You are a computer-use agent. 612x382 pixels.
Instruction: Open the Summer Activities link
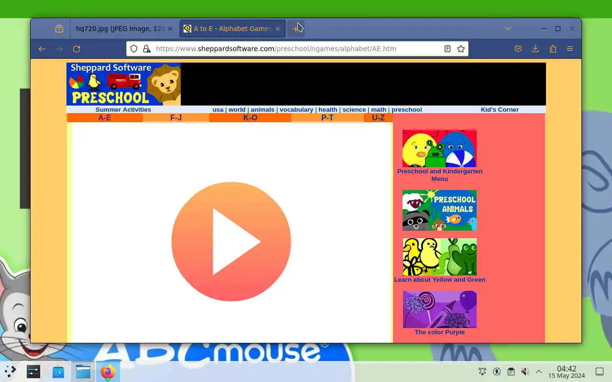coord(123,109)
